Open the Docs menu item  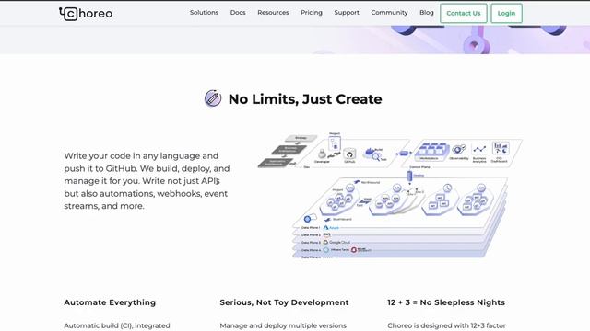click(x=238, y=12)
